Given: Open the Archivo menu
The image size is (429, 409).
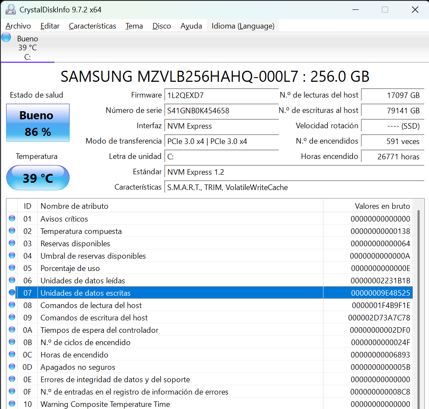Looking at the screenshot, I should click(18, 26).
